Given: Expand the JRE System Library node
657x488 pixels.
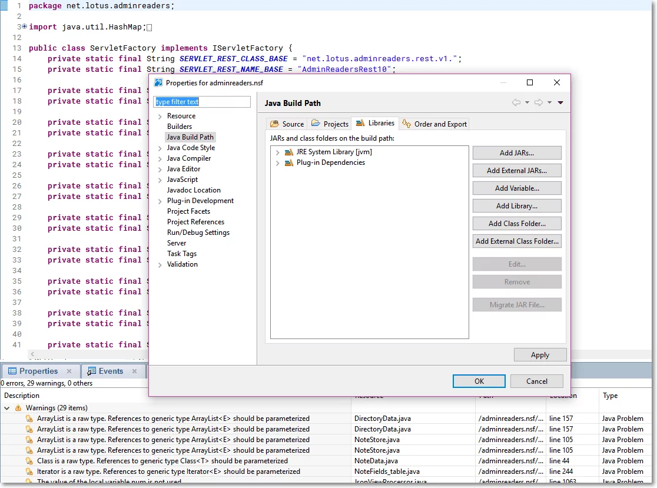Looking at the screenshot, I should [277, 152].
